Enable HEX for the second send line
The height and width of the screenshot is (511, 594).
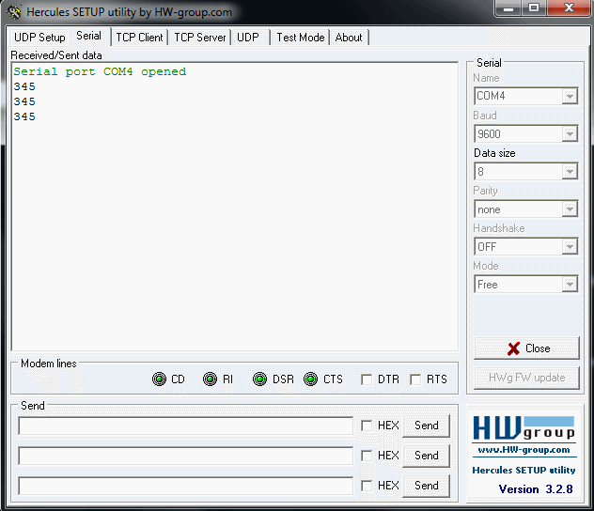(367, 456)
